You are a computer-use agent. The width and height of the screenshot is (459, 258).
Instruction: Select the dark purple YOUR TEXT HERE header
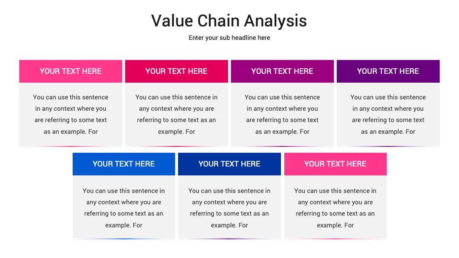point(388,71)
